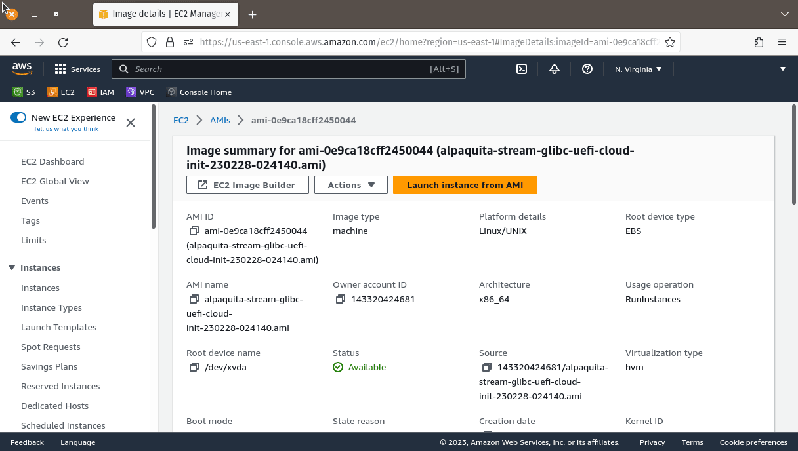Copy the Root device name

(193, 367)
